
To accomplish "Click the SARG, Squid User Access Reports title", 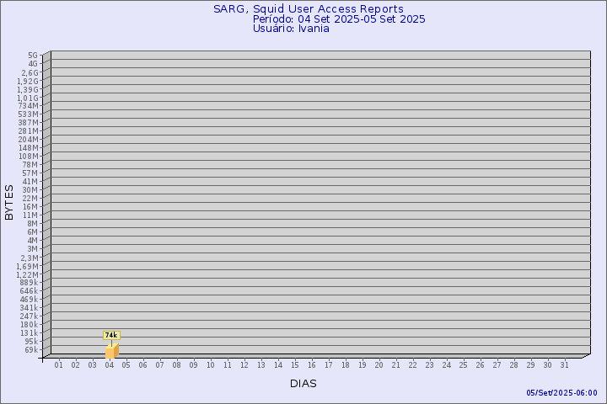I will (308, 9).
